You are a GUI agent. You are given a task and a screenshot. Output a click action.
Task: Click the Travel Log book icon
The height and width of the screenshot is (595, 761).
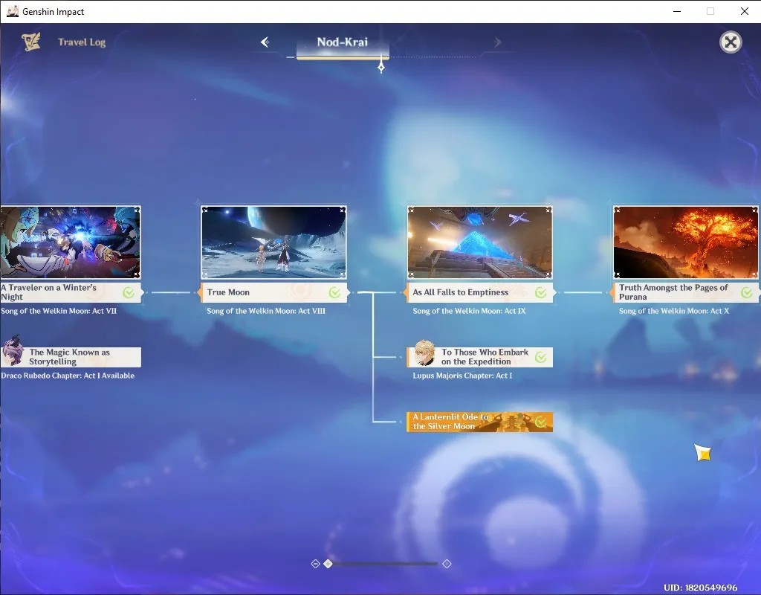click(31, 42)
